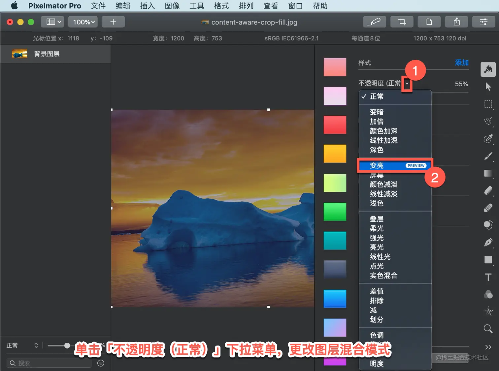The width and height of the screenshot is (499, 371).
Task: Choose 实色混合 blend mode
Action: point(395,275)
